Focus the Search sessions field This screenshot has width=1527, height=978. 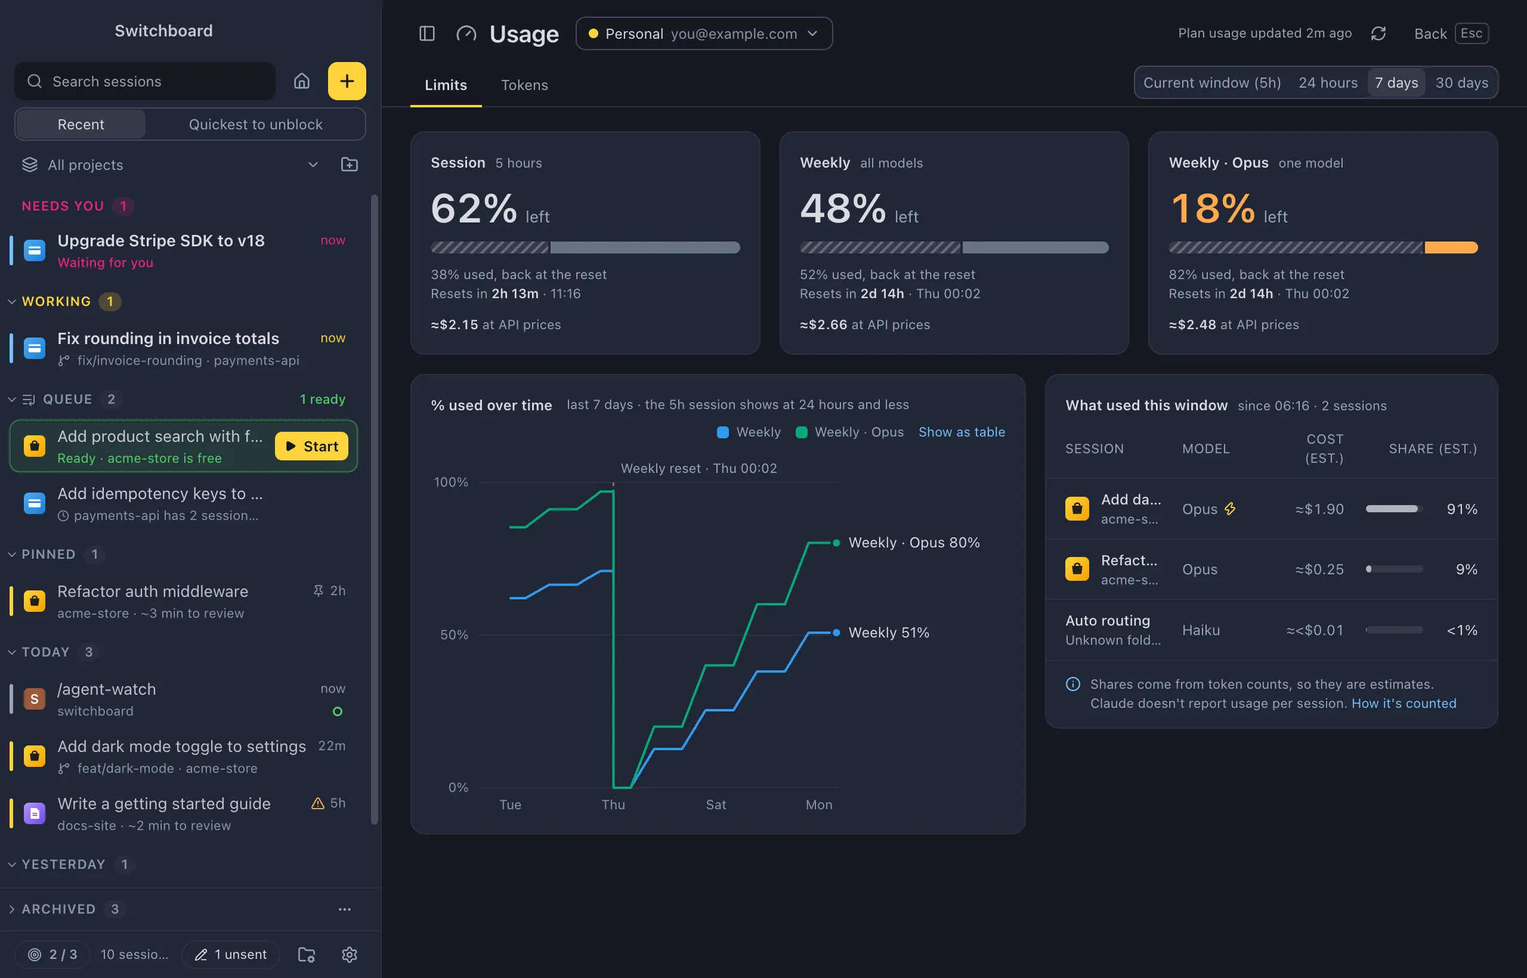click(x=145, y=81)
